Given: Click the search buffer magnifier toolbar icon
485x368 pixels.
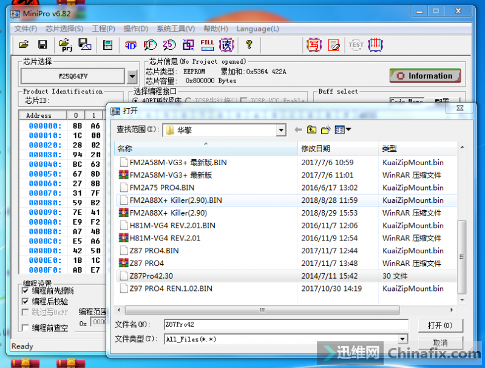Looking at the screenshot, I should [150, 45].
